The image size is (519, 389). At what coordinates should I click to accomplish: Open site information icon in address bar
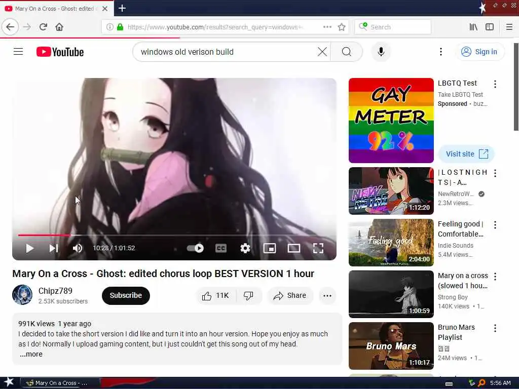point(109,27)
